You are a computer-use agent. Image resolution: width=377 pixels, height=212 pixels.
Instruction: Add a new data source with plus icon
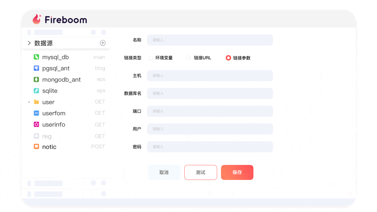click(103, 43)
